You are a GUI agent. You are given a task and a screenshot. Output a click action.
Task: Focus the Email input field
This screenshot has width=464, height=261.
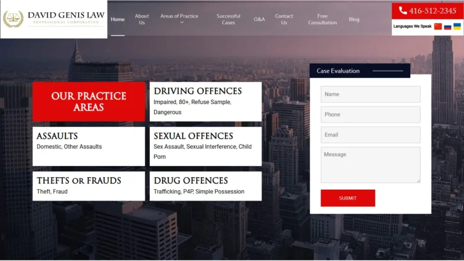click(370, 135)
